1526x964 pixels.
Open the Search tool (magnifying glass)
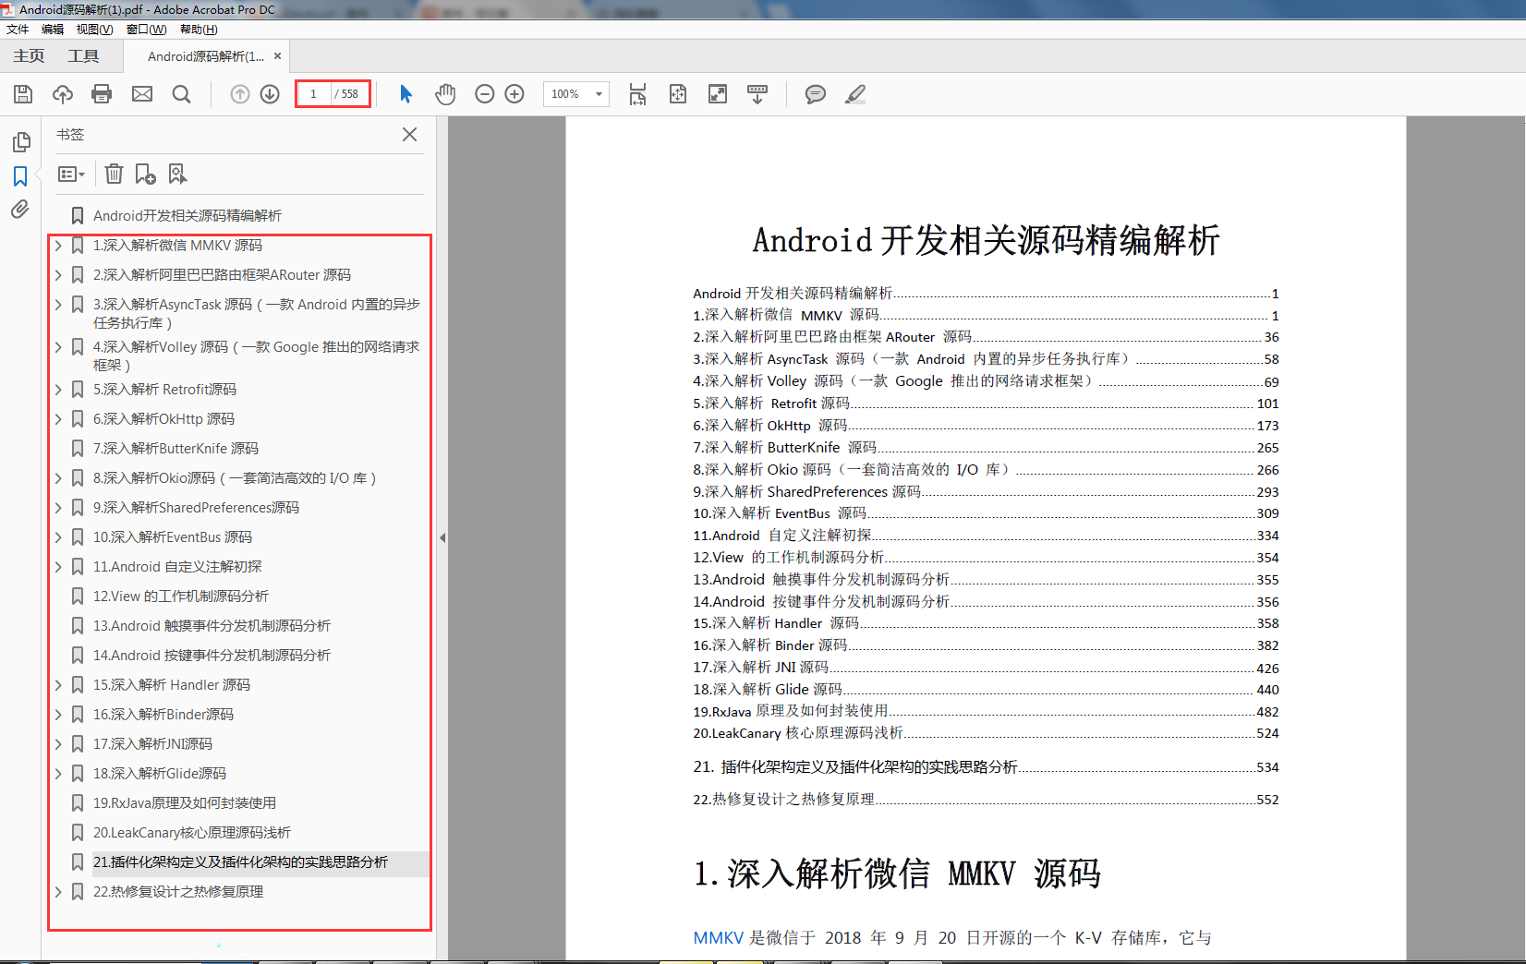(x=181, y=93)
